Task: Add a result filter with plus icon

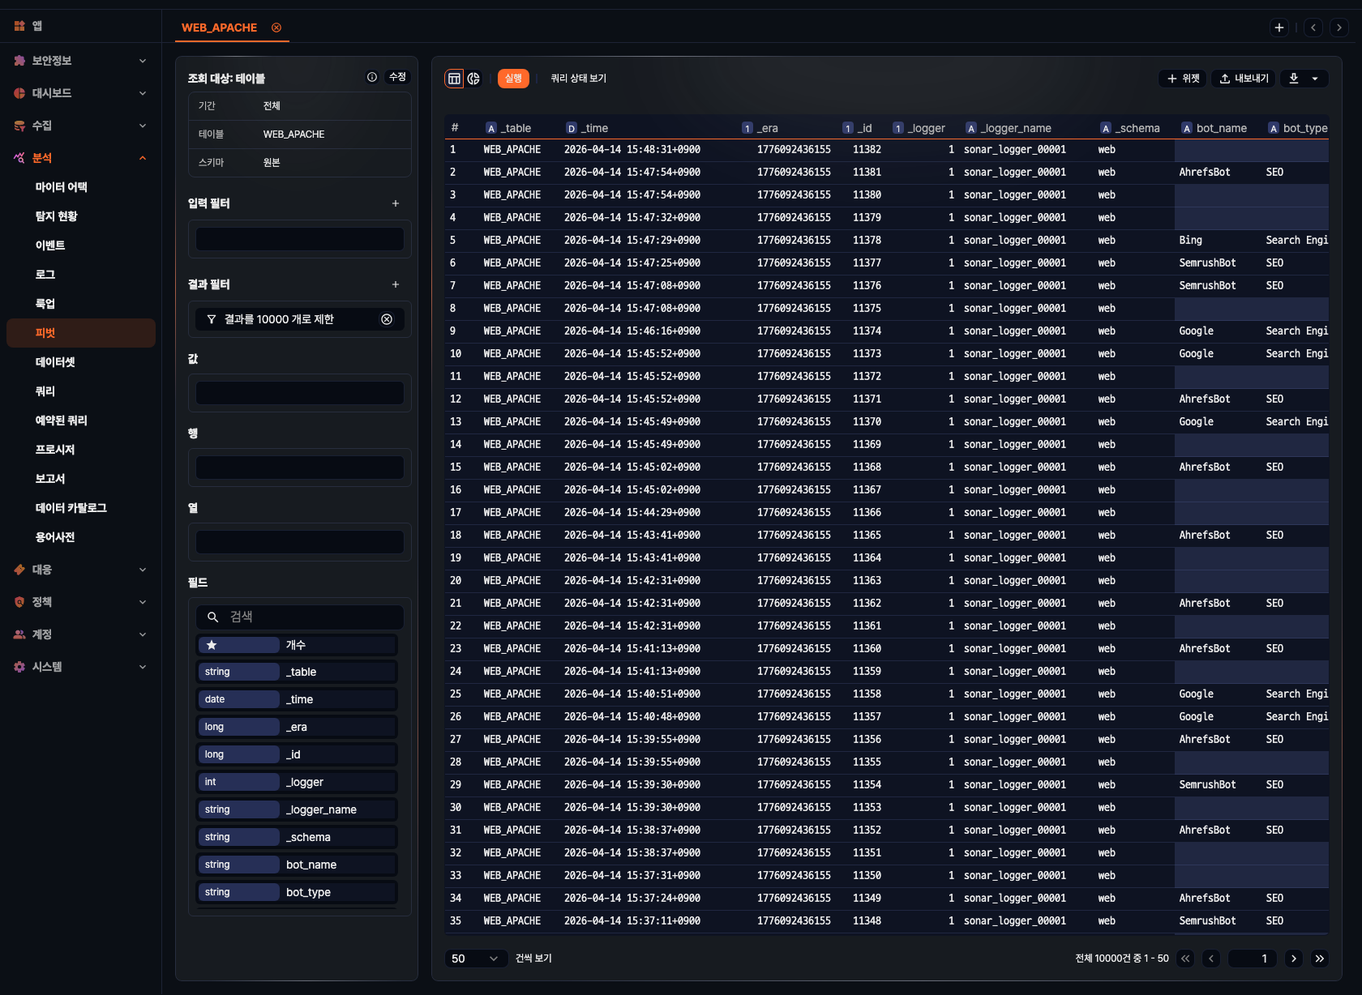Action: [396, 284]
